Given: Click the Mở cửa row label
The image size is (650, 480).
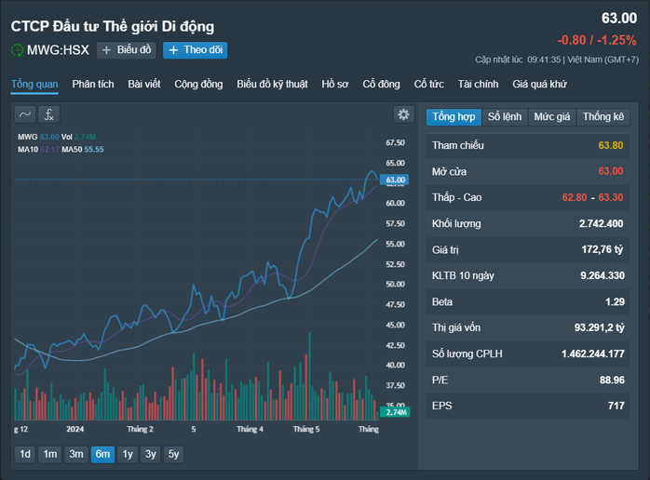Looking at the screenshot, I should tap(449, 171).
